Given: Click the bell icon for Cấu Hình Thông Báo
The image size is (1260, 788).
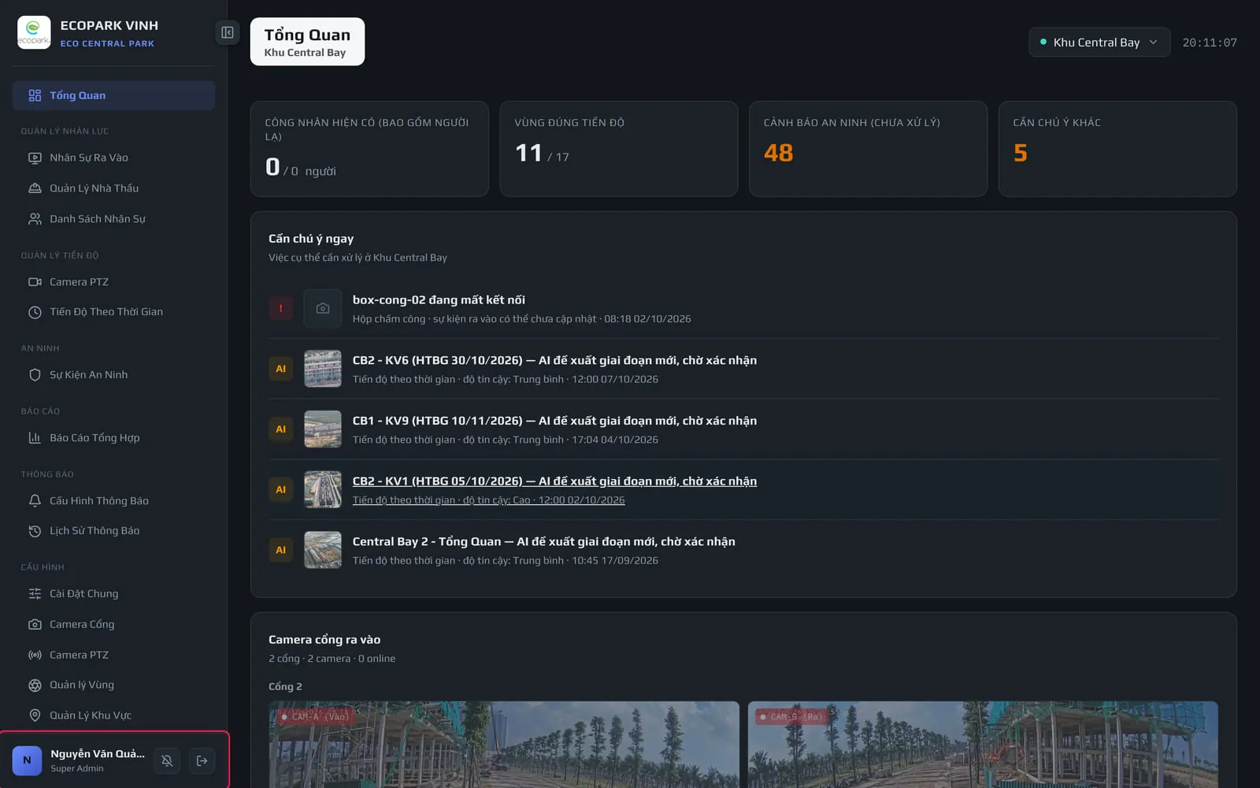Looking at the screenshot, I should [35, 501].
